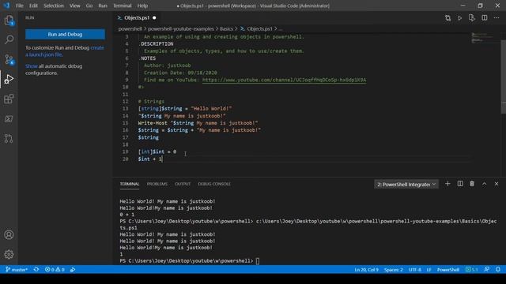Click the LF end-of-line status item
The width and height of the screenshot is (506, 284).
point(429,270)
